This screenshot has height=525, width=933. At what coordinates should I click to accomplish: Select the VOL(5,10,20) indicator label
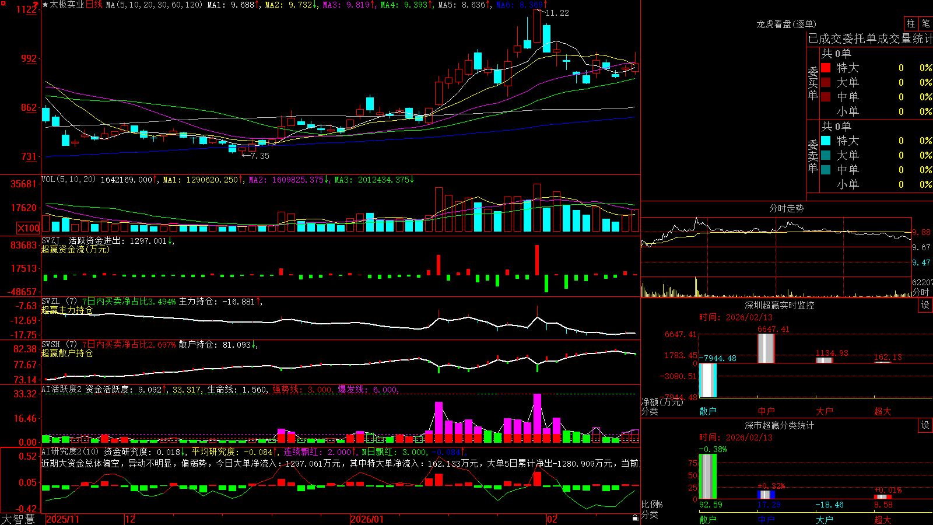click(x=68, y=180)
